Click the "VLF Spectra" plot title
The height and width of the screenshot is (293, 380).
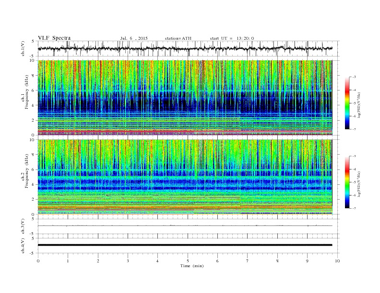(x=54, y=38)
